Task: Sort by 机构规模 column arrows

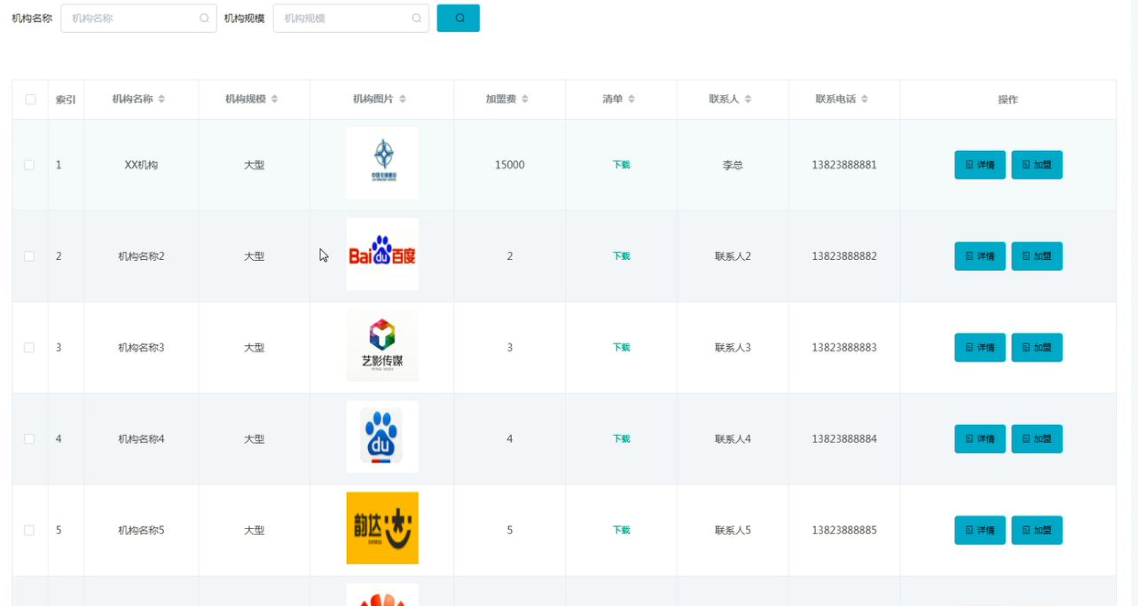Action: (274, 99)
